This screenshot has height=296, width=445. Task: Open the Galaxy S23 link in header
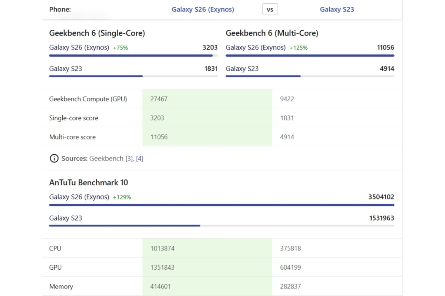[337, 10]
